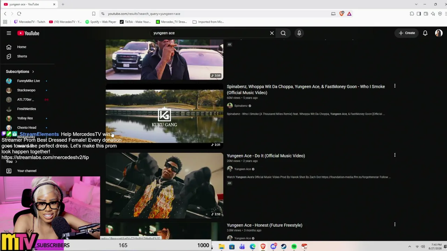Close the yungeen ace - YouTube tab
The height and width of the screenshot is (251, 447).
54,4
